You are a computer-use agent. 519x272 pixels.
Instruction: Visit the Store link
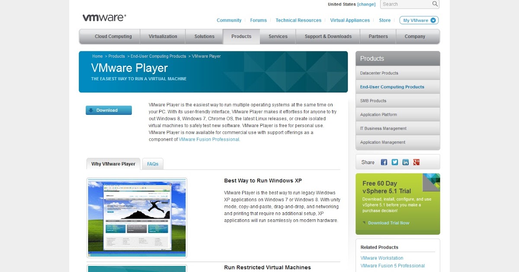[x=384, y=20]
